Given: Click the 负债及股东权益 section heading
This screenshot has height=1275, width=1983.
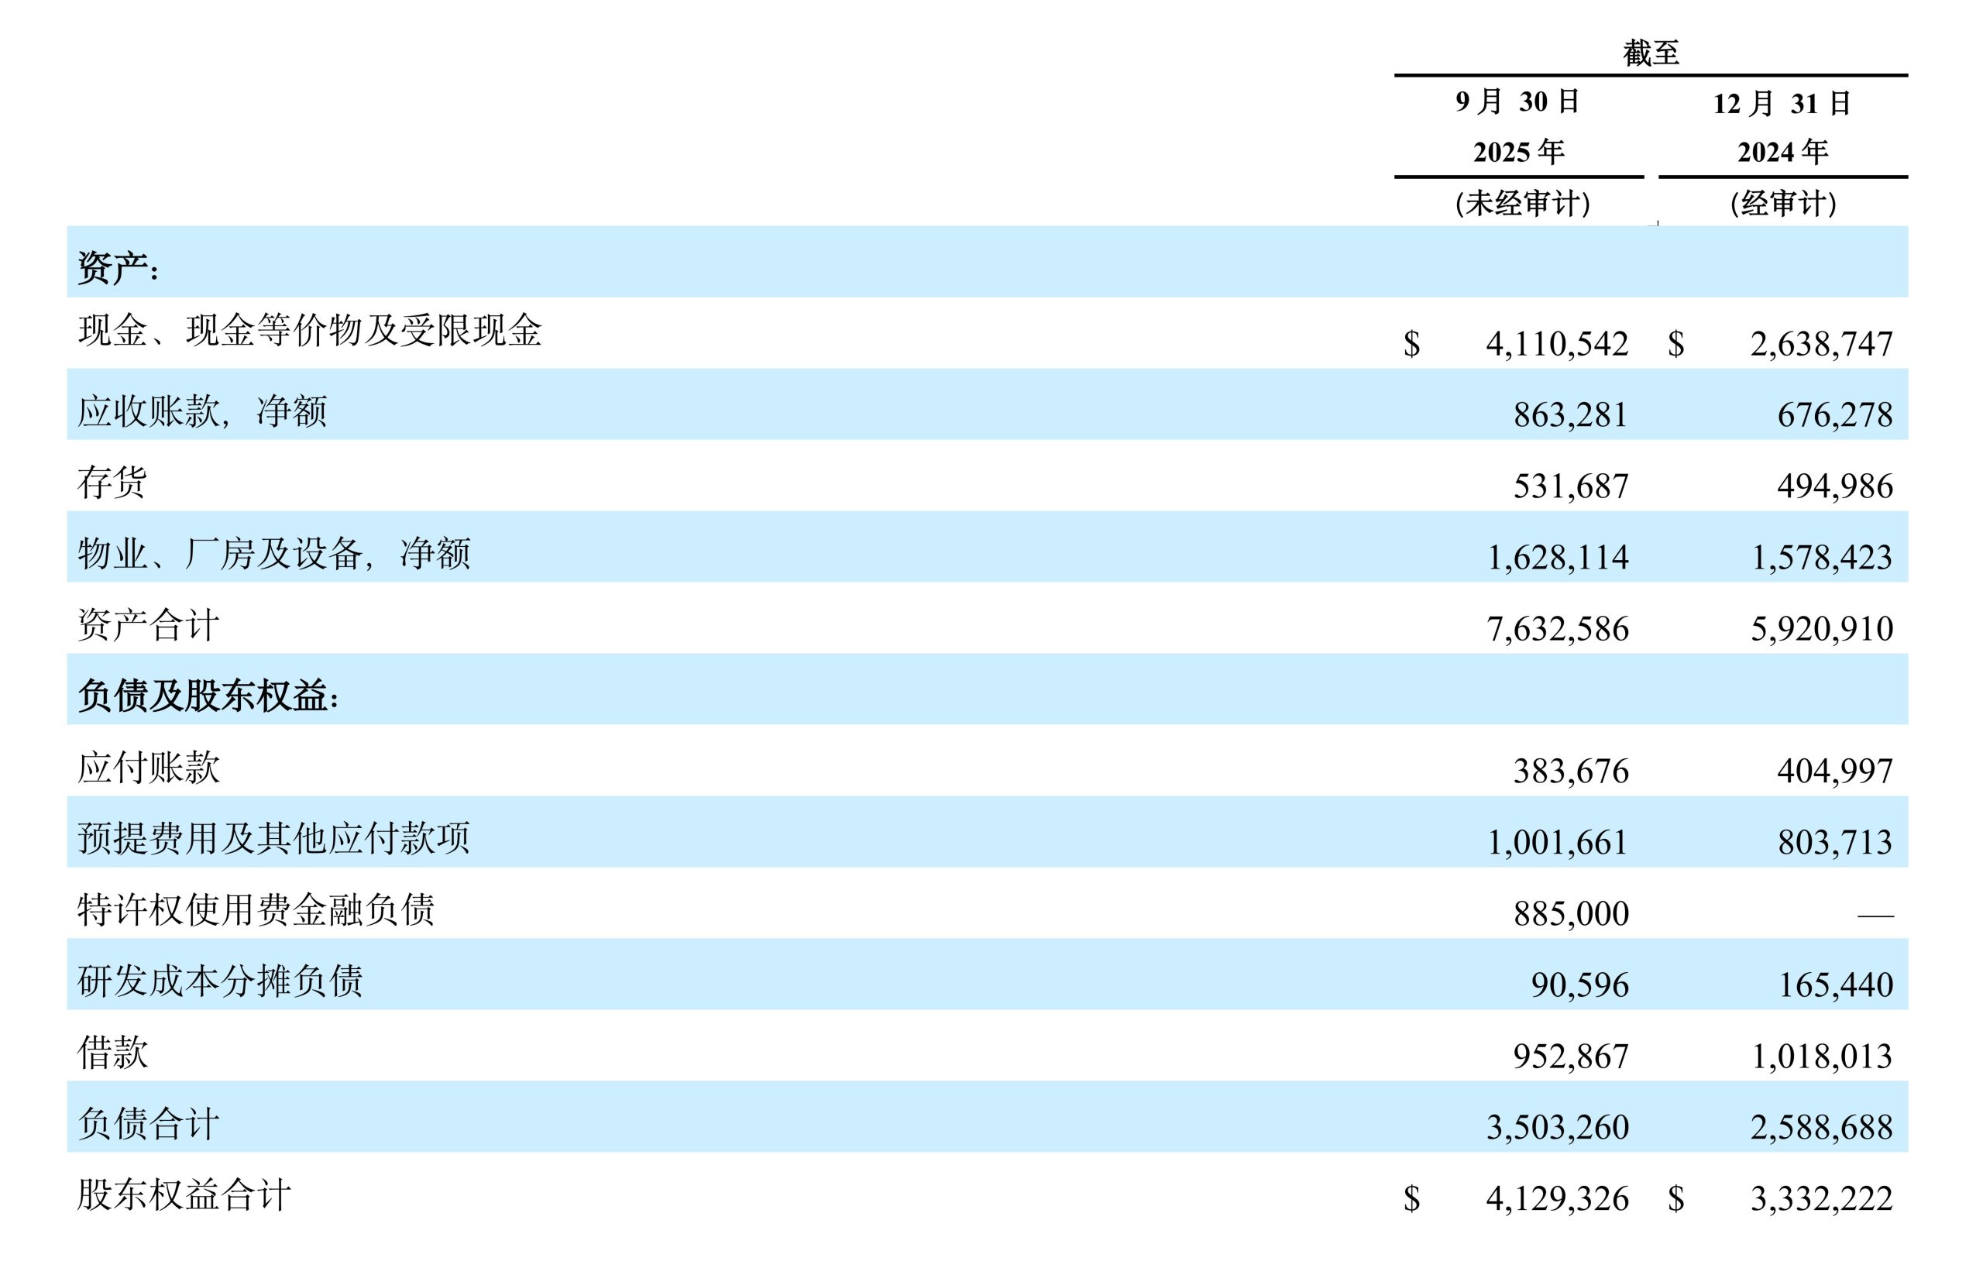Looking at the screenshot, I should click(x=208, y=696).
